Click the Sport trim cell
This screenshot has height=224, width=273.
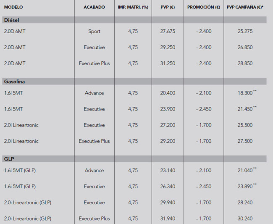pos(94,32)
